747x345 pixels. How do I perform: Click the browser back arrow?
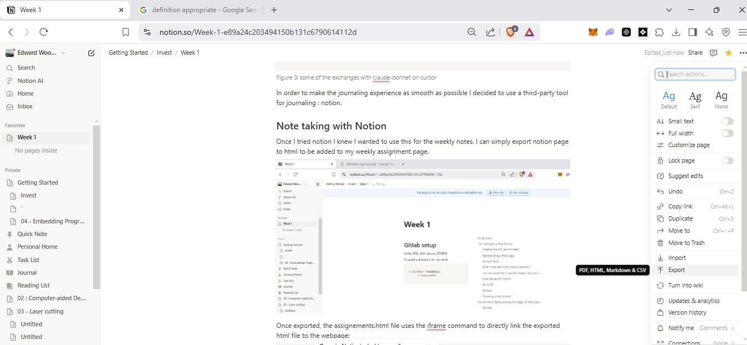point(11,32)
